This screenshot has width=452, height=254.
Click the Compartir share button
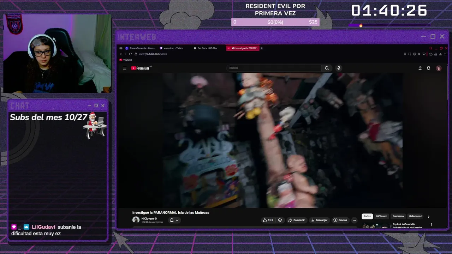296,220
